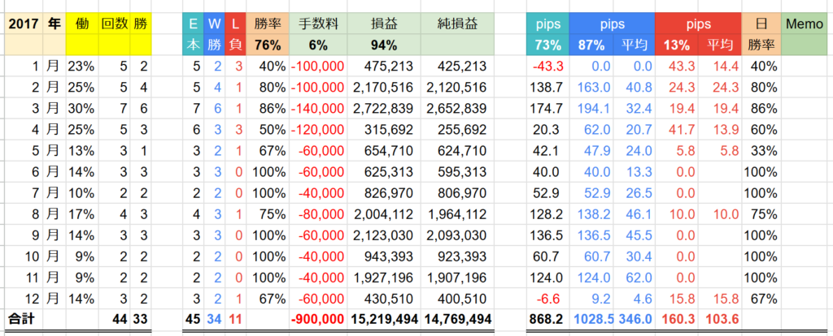Viewport: 833px width, 336px height.
Task: Select the 損益 header cell
Action: tap(383, 24)
